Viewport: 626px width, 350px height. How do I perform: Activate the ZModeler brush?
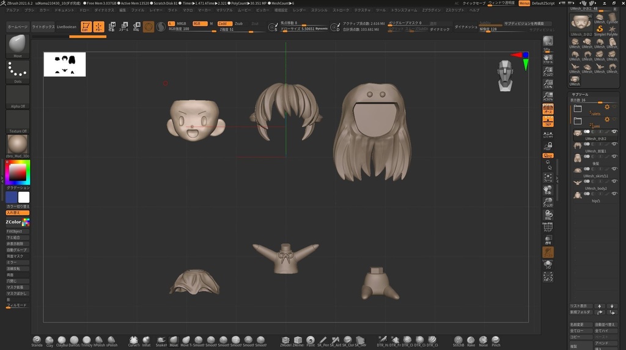285,340
